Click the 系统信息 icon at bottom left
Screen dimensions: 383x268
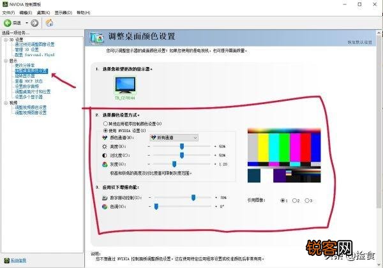click(6, 260)
